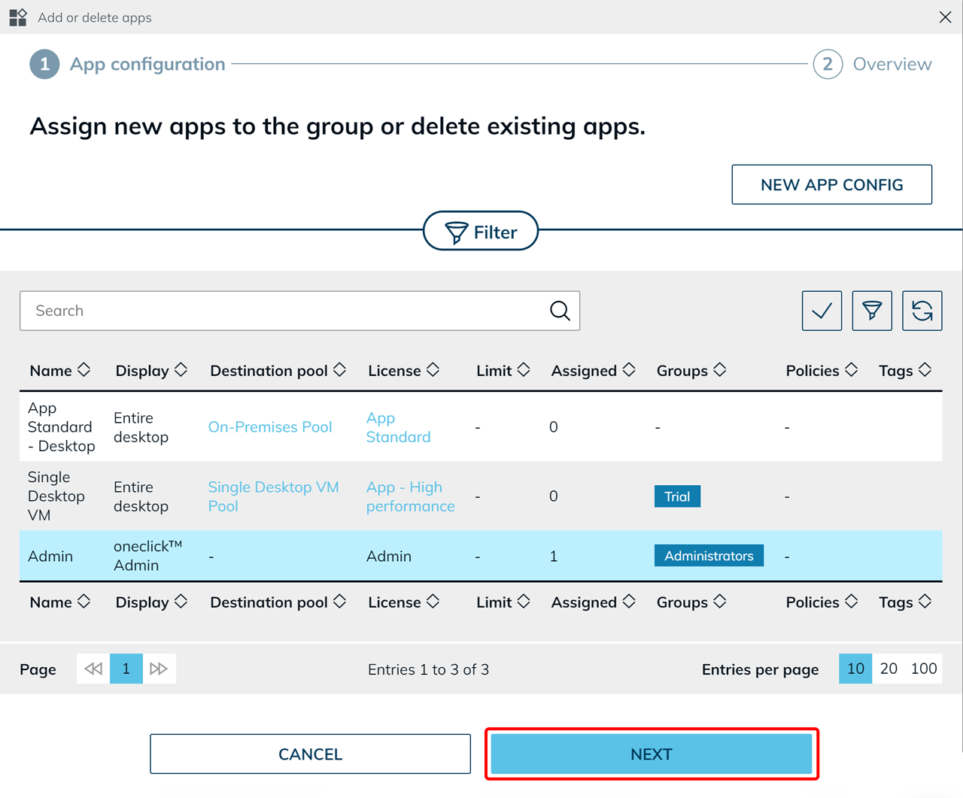Screen dimensions: 963x798
Task: Sort by License in top header
Action: coord(403,370)
